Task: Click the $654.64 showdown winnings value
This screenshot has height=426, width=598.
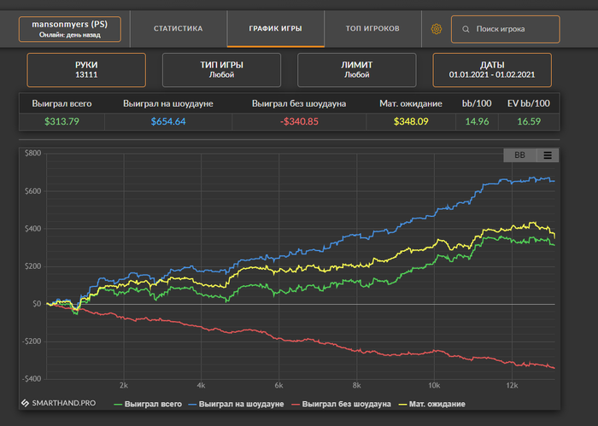Action: (168, 121)
